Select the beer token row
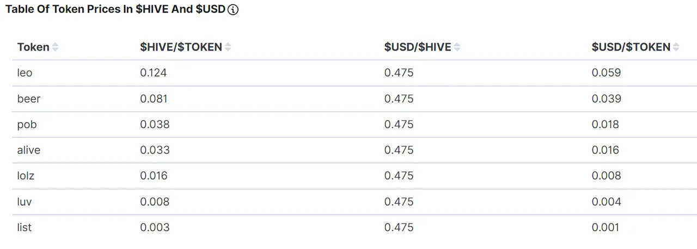Screen dimensions: 697x249 [x=354, y=99]
